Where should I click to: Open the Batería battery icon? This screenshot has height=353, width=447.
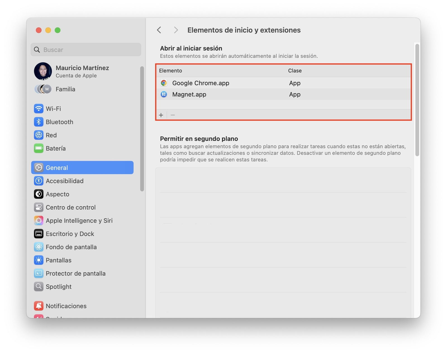[x=39, y=148]
